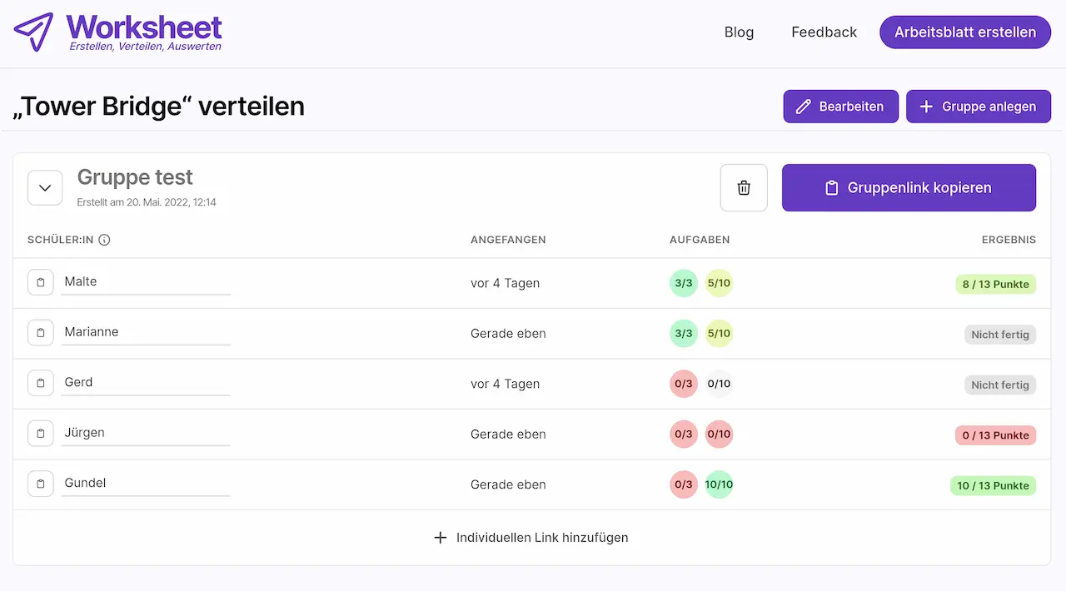This screenshot has width=1066, height=591.
Task: Click Individuellen Link hinzufügen
Action: coord(531,538)
